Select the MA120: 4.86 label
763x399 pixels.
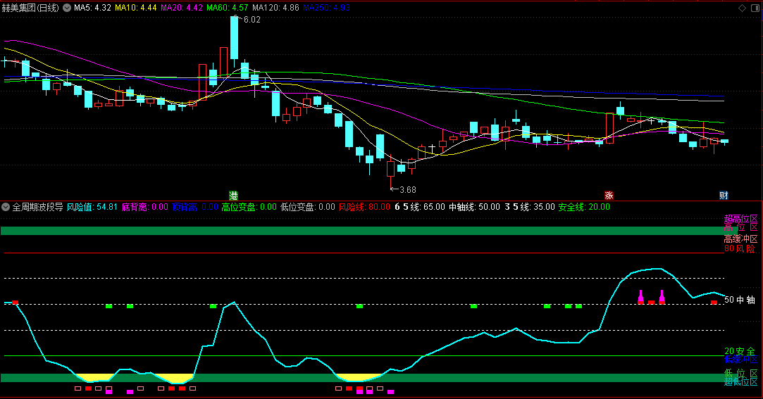275,8
